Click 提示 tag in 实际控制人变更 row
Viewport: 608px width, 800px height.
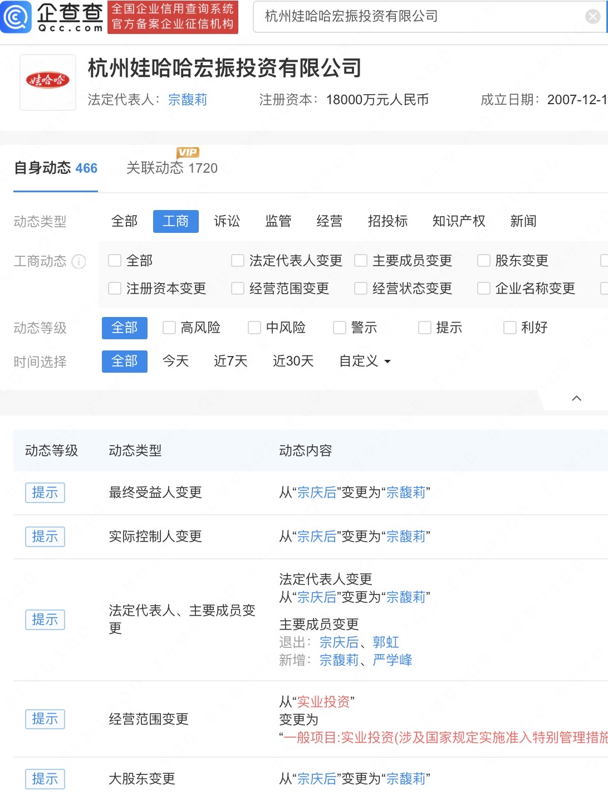tap(45, 536)
